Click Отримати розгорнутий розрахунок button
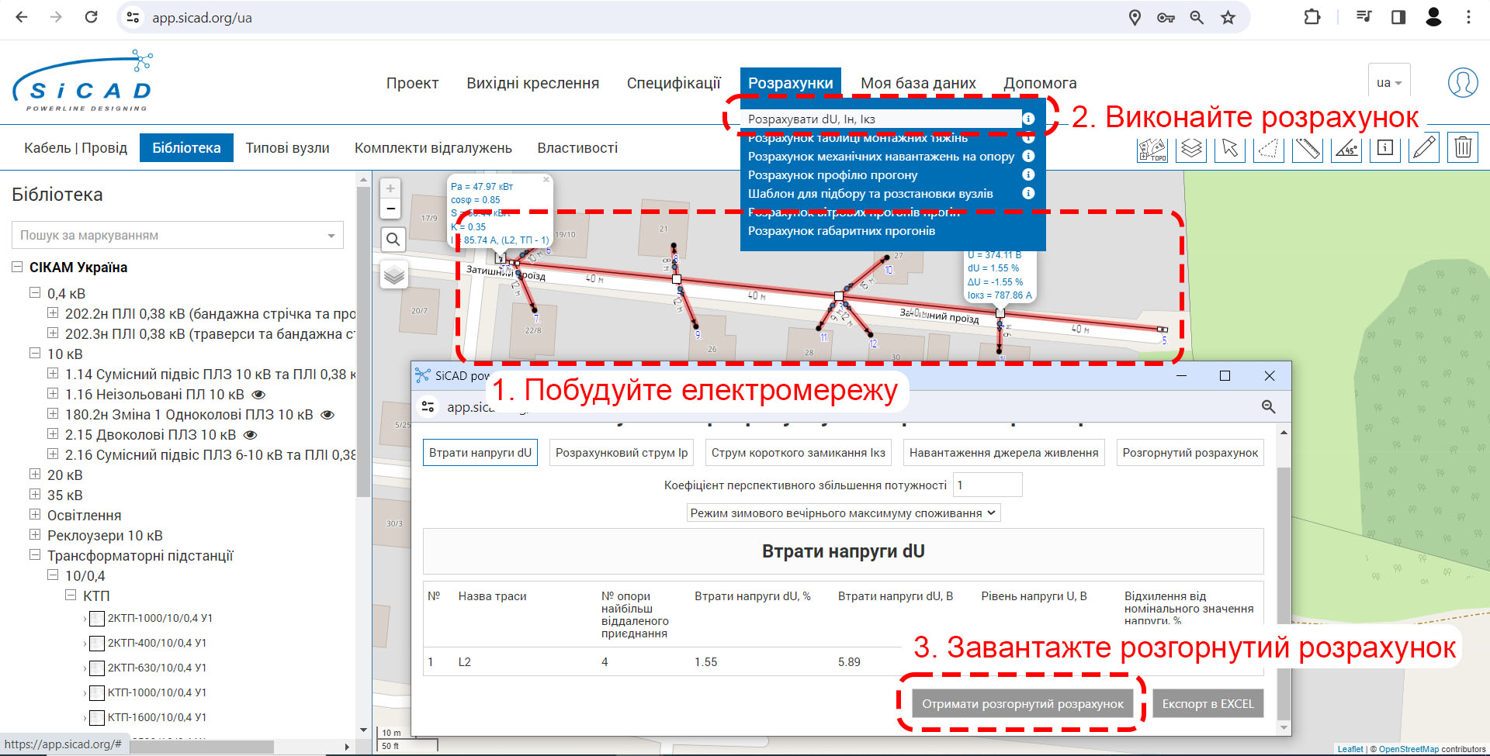Screen dimensions: 1490x756 pos(1023,704)
